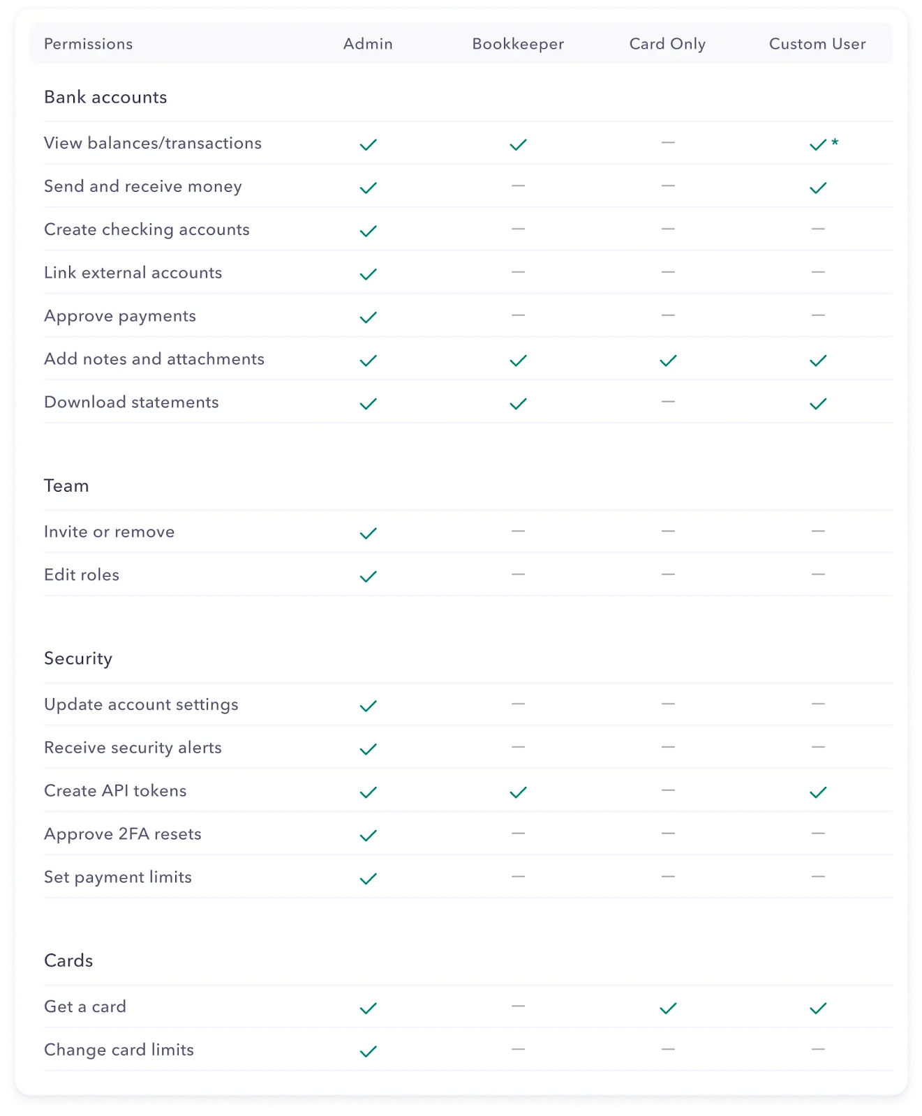Click Card Only dash for Invite or remove

point(668,531)
